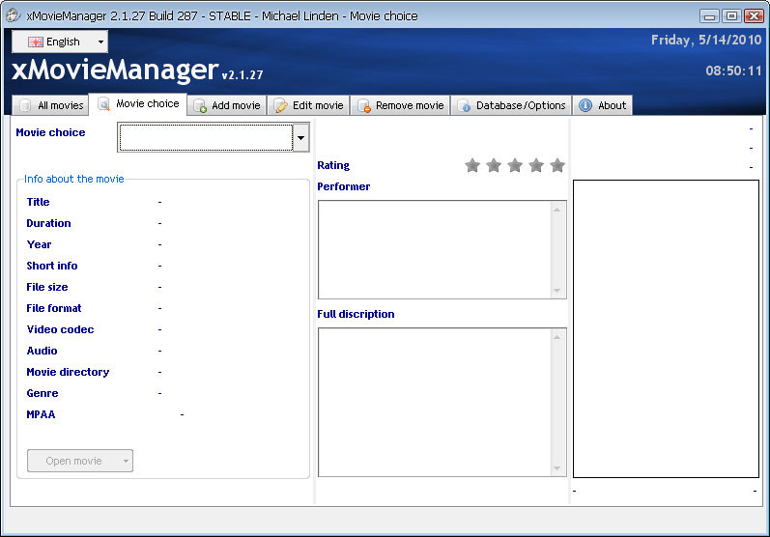The image size is (770, 537).
Task: Click the Movie directory label
Action: pos(68,372)
